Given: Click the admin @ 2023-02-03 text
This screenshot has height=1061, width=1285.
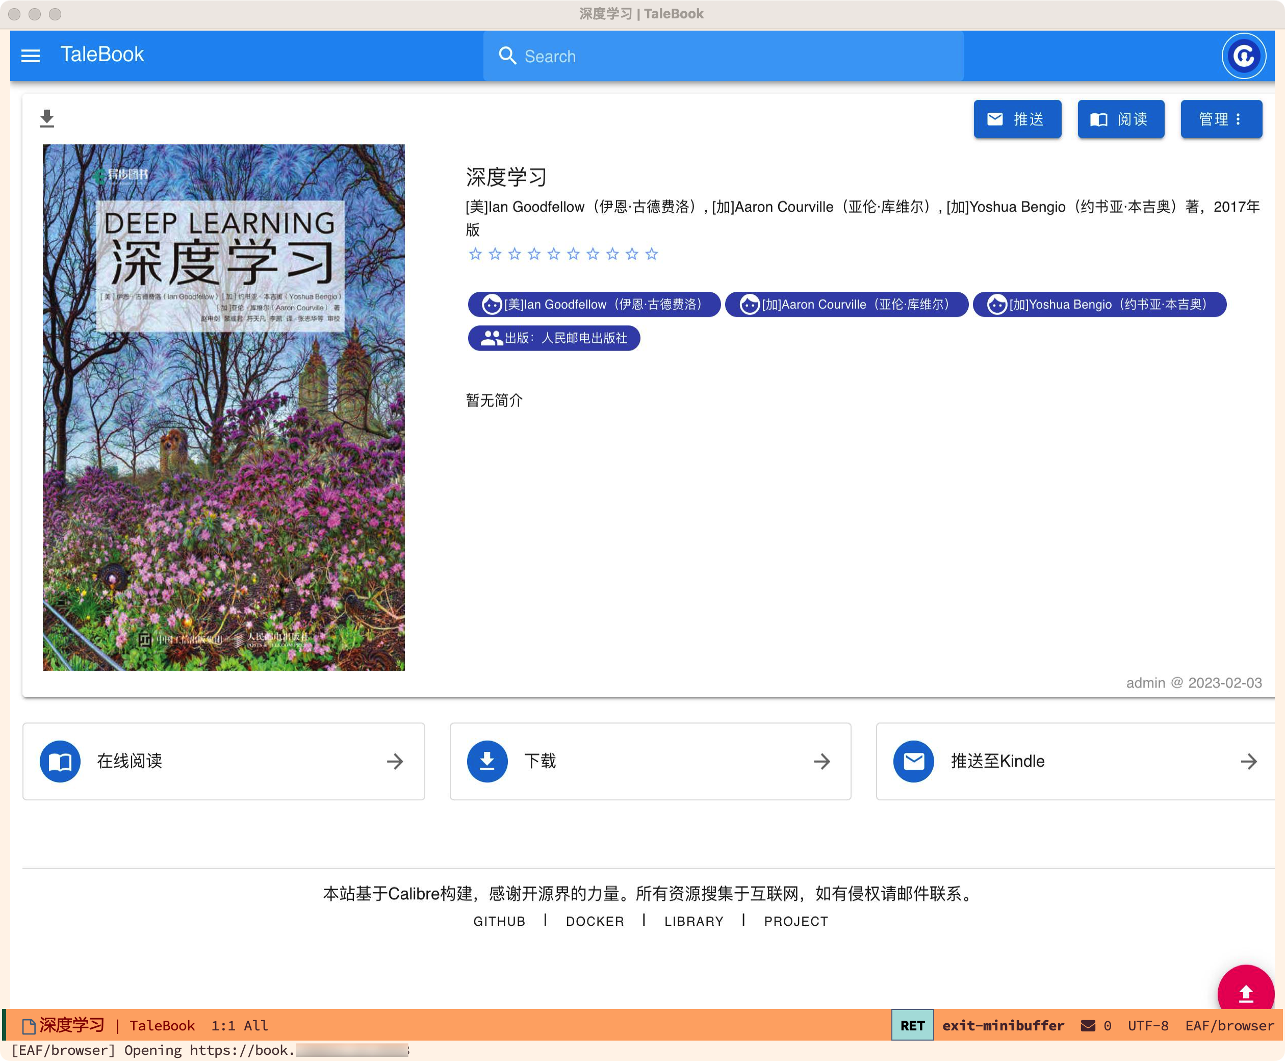Looking at the screenshot, I should point(1193,683).
